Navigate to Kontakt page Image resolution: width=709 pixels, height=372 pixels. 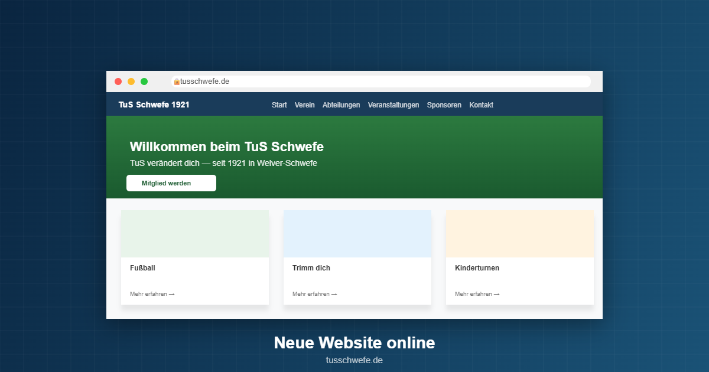pos(482,105)
